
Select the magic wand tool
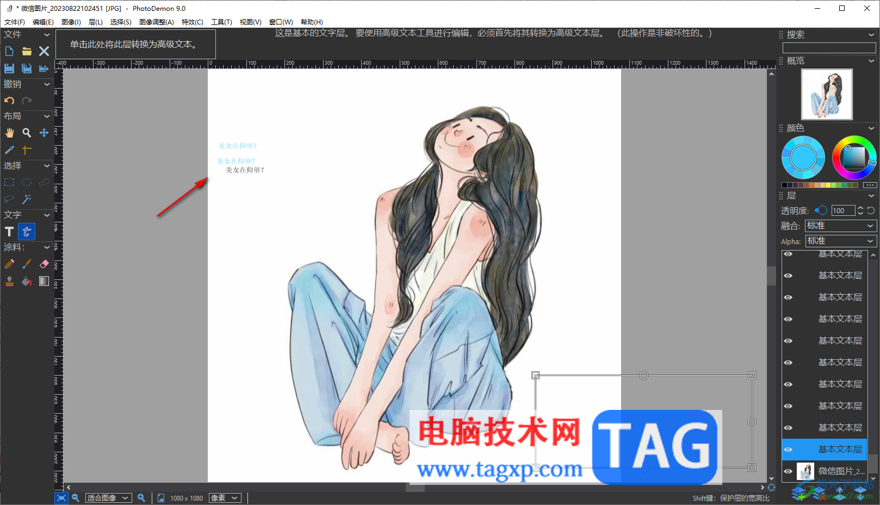coord(27,199)
